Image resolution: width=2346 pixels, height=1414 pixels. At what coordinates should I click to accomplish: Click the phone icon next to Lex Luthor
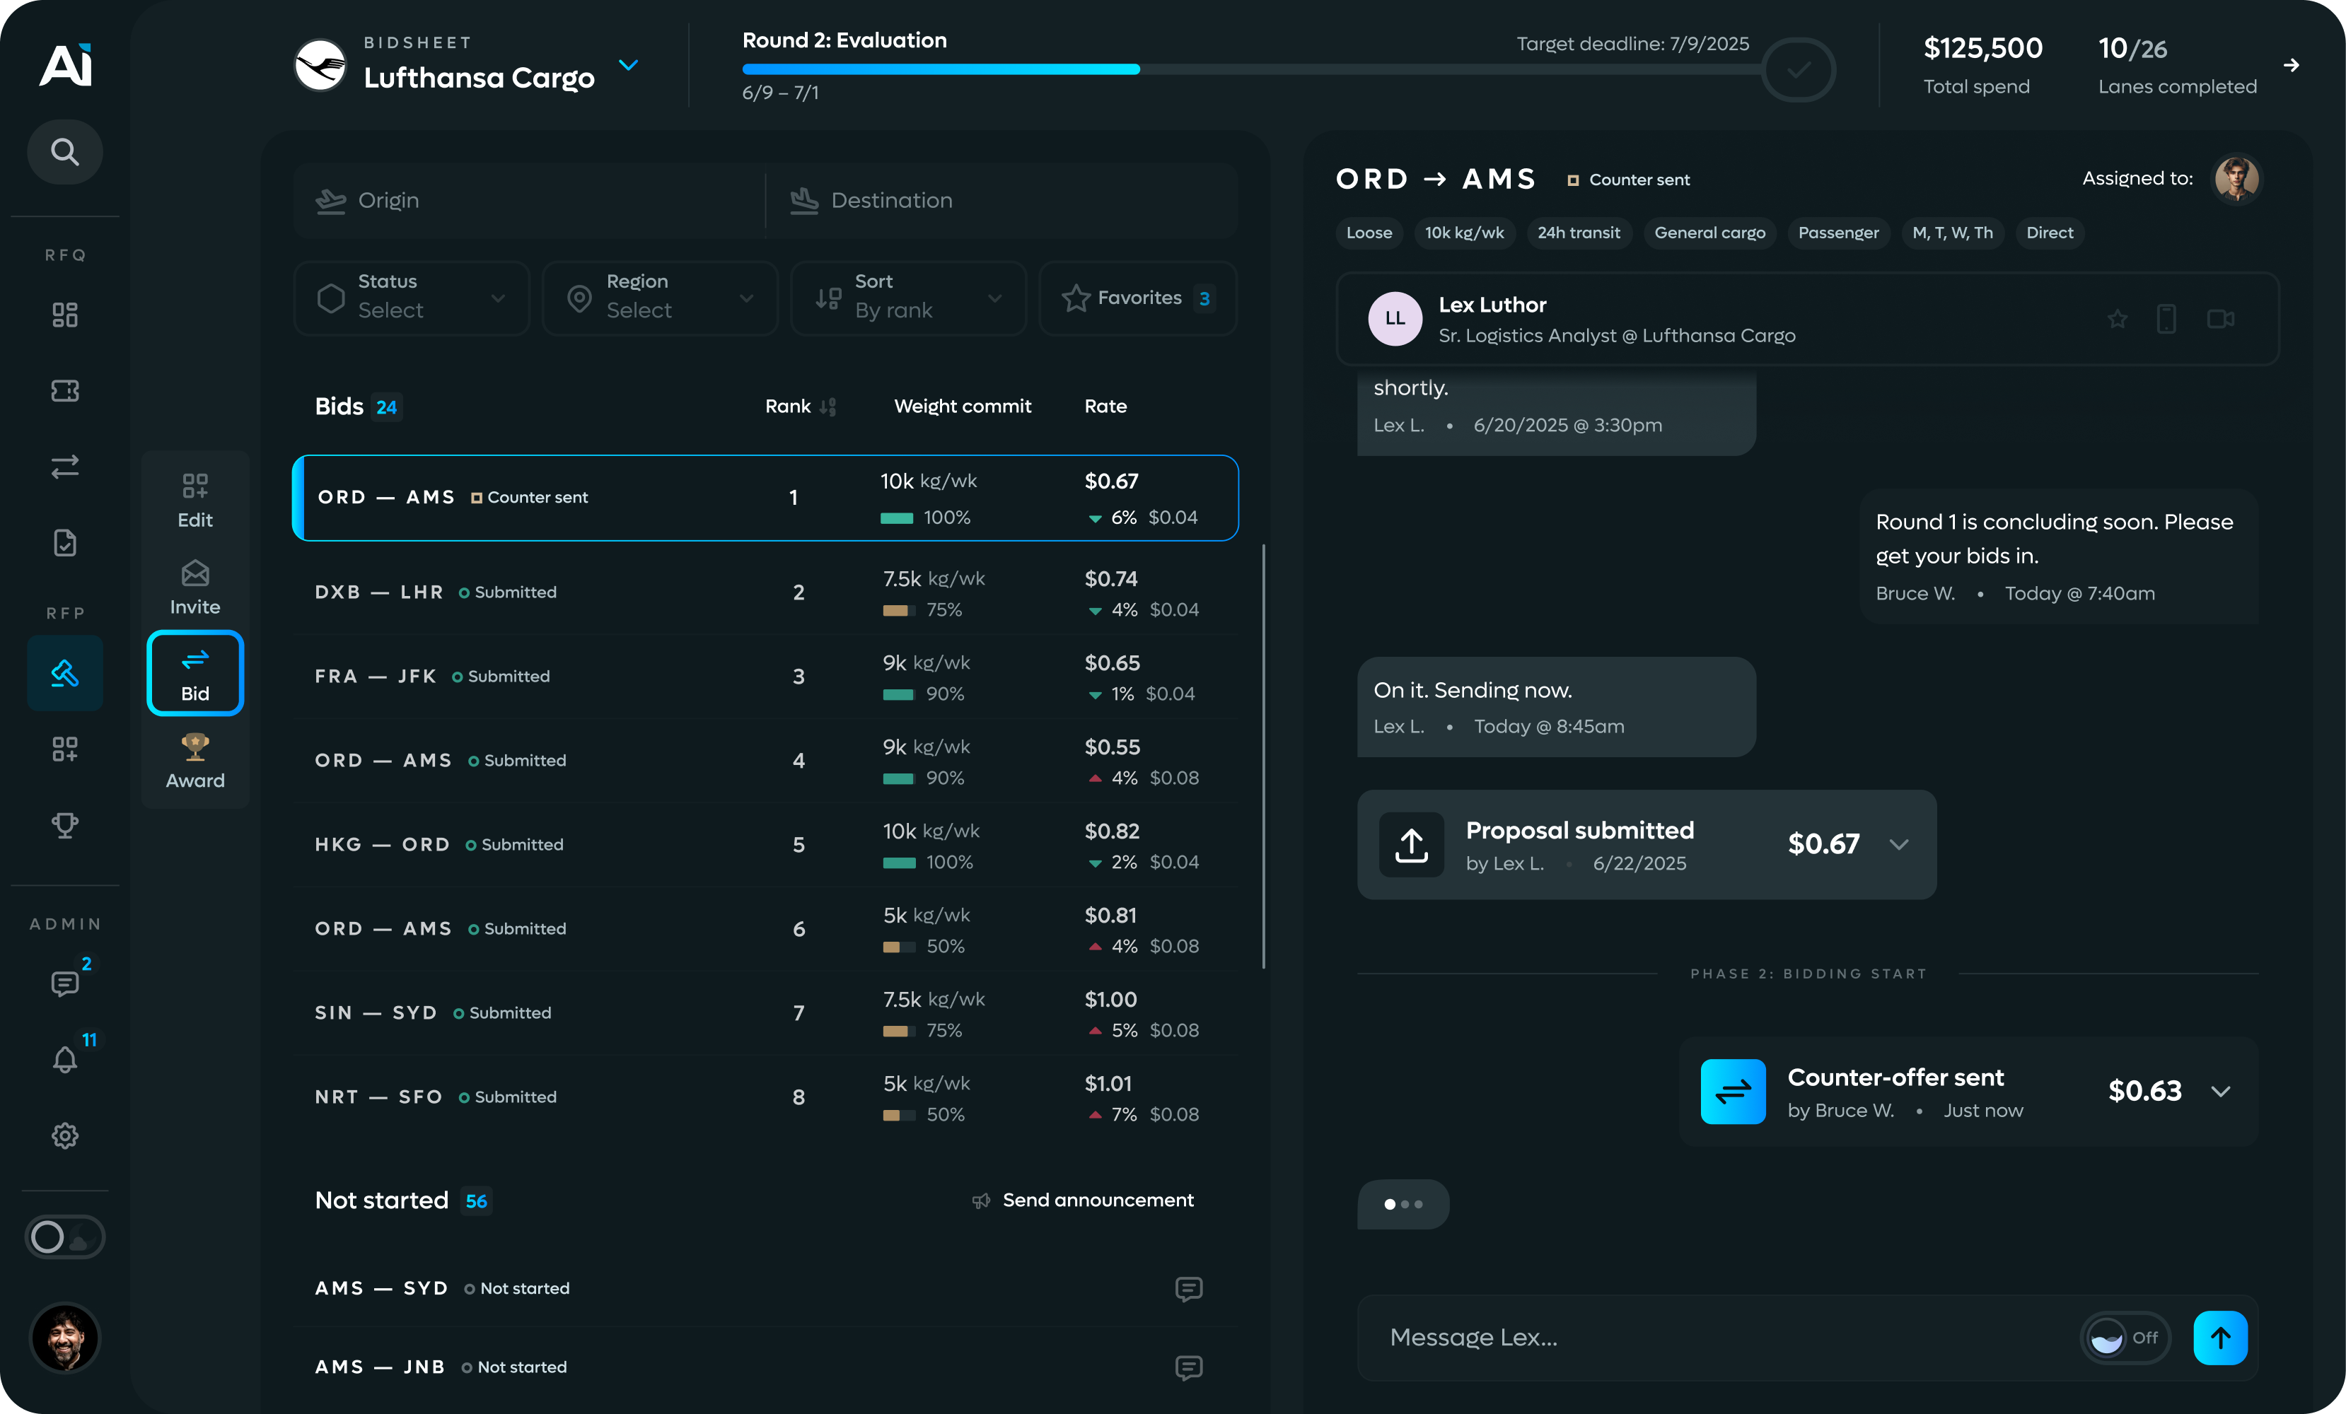click(x=2166, y=320)
